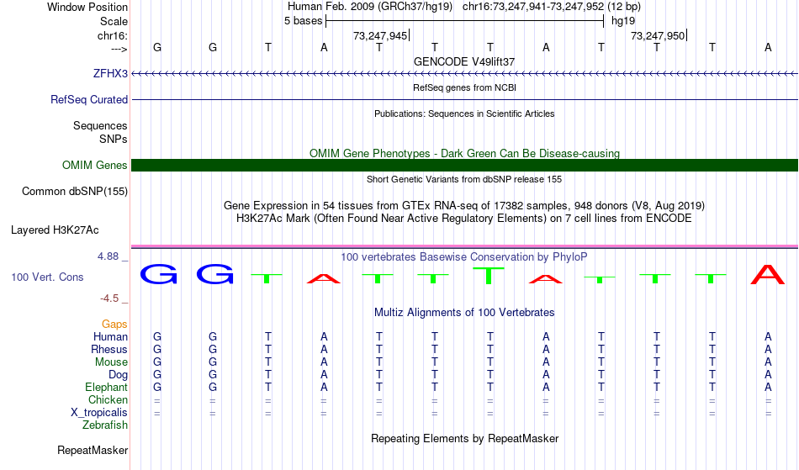
Task: Click the 73,247,945 position marker
Action: click(381, 35)
